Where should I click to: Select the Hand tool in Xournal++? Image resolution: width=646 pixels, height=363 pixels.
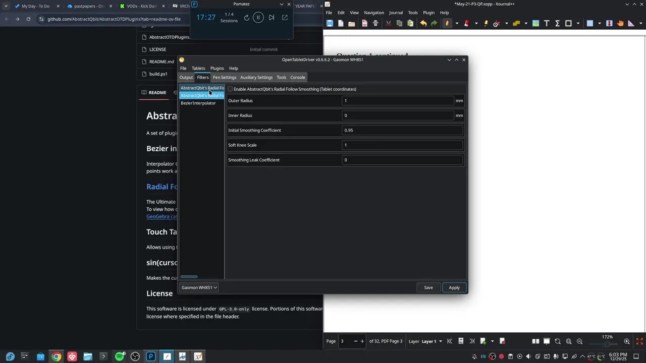coord(620,23)
